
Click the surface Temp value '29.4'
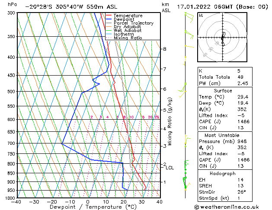243,97
